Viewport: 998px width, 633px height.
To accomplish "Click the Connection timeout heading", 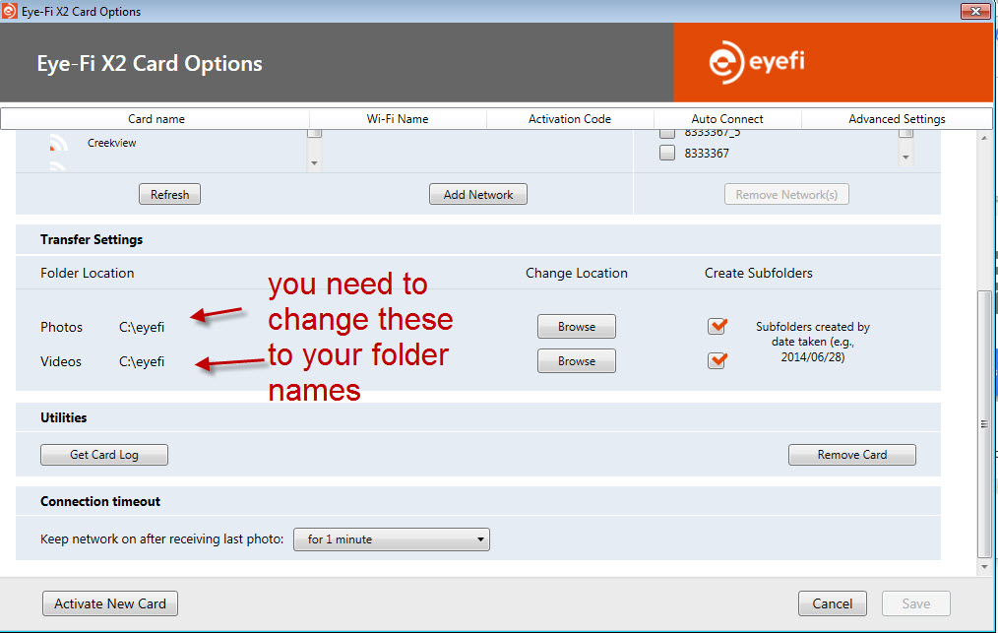I will (x=100, y=501).
